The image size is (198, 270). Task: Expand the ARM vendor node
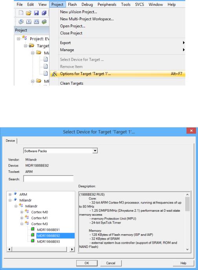(x=10, y=194)
